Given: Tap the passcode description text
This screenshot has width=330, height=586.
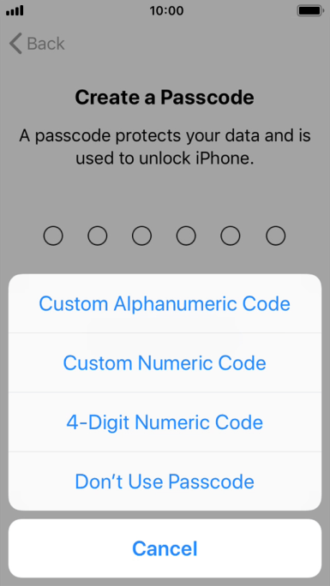Looking at the screenshot, I should coord(165,146).
